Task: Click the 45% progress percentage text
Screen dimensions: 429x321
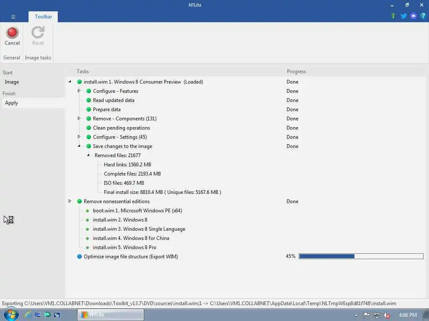Action: click(291, 256)
